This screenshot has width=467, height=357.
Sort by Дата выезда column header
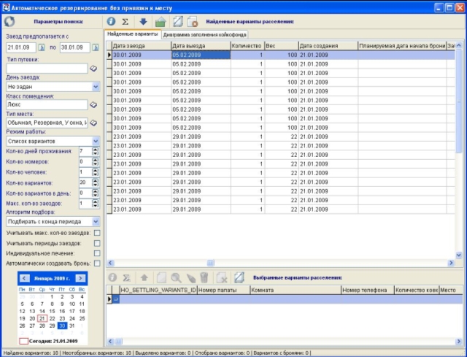click(201, 46)
